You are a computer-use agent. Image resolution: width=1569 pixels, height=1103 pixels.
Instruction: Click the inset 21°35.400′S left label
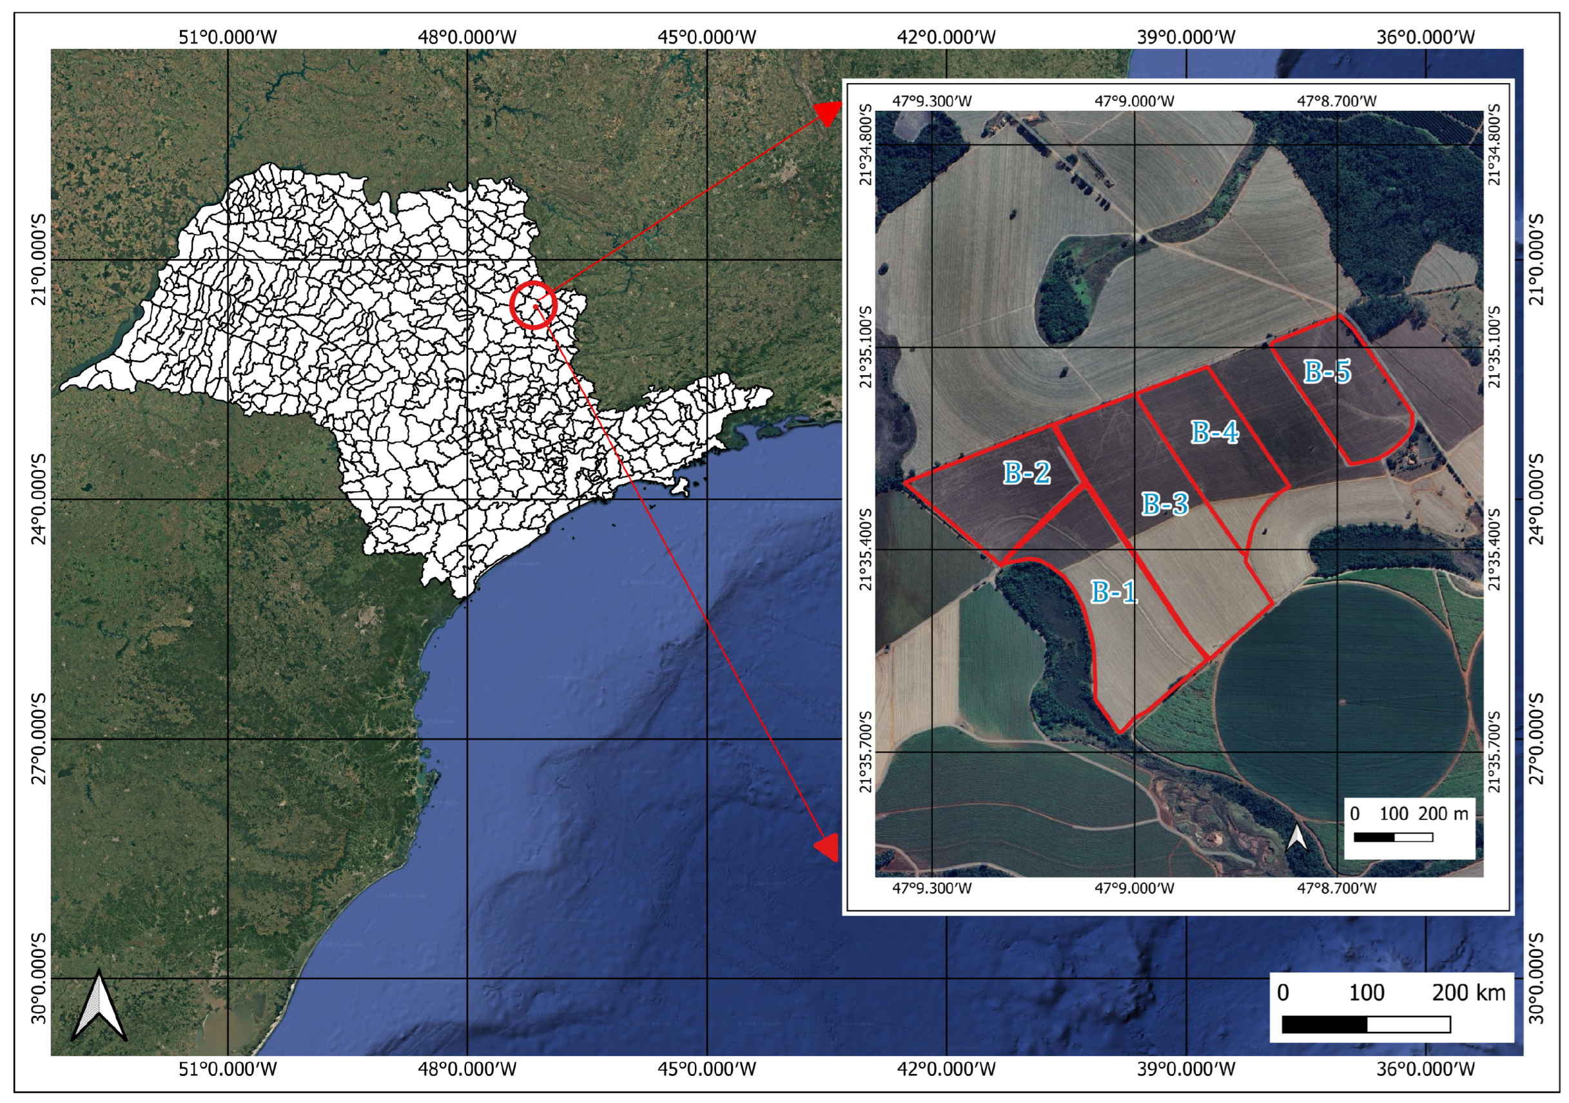[866, 549]
